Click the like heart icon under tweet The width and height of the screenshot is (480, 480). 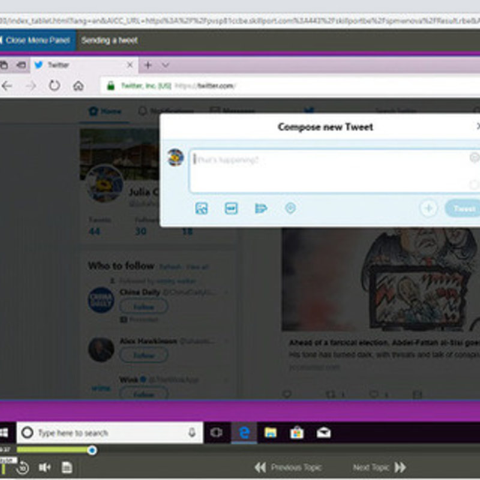tap(374, 394)
